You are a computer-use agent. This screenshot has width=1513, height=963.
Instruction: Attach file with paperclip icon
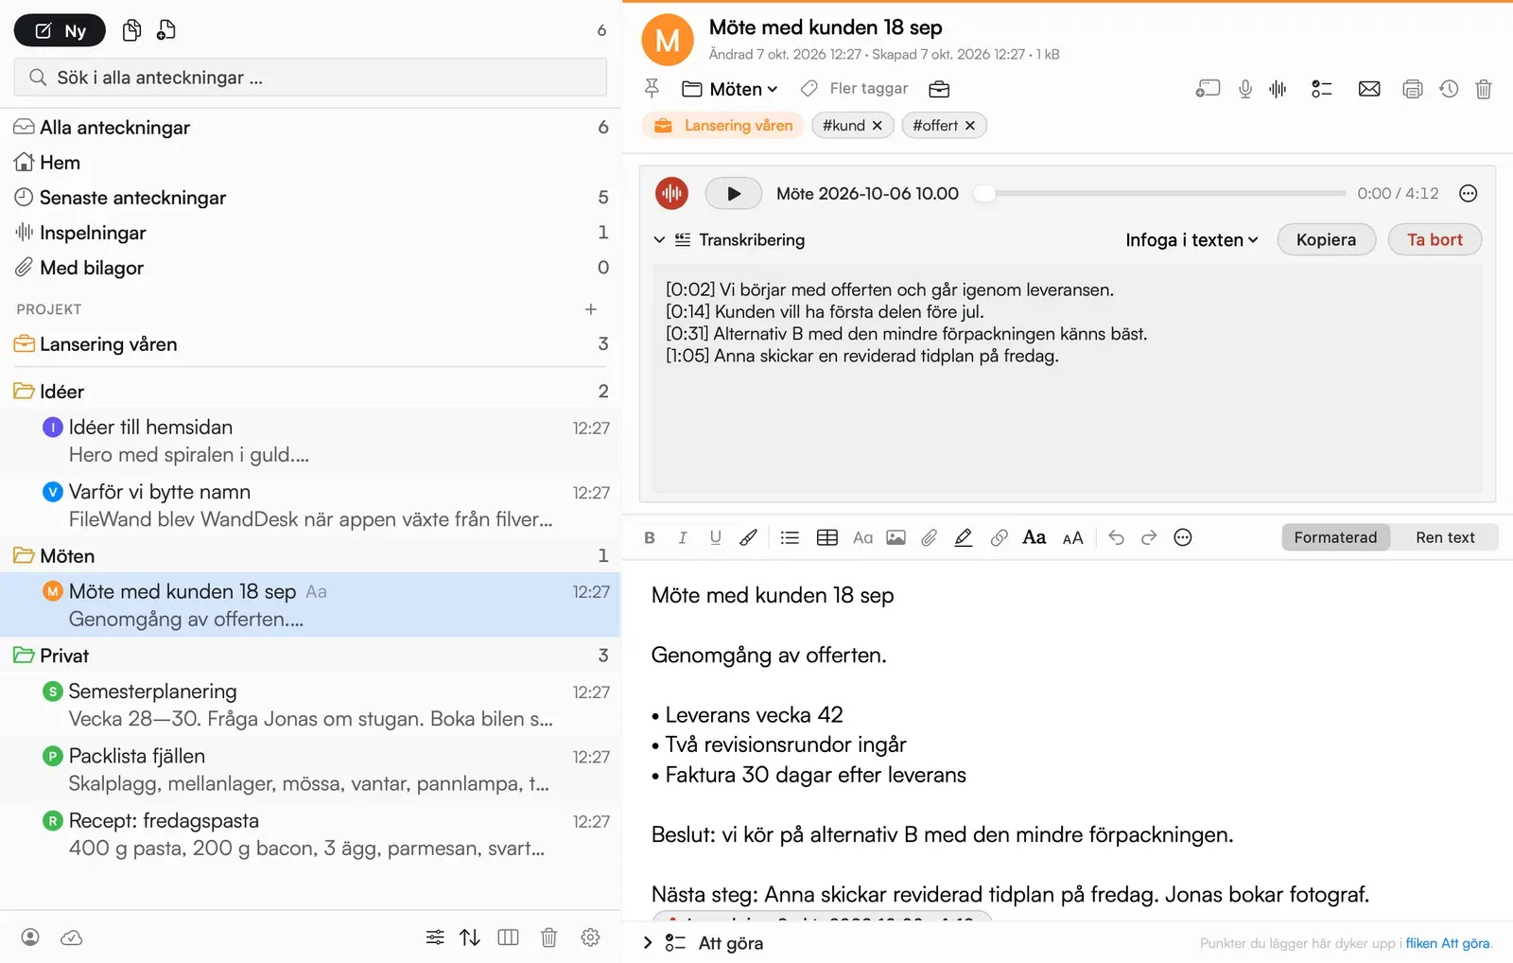(x=930, y=537)
